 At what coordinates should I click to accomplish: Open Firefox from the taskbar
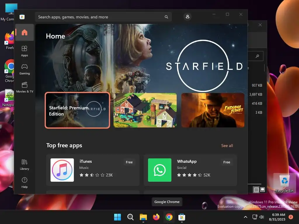click(156, 217)
